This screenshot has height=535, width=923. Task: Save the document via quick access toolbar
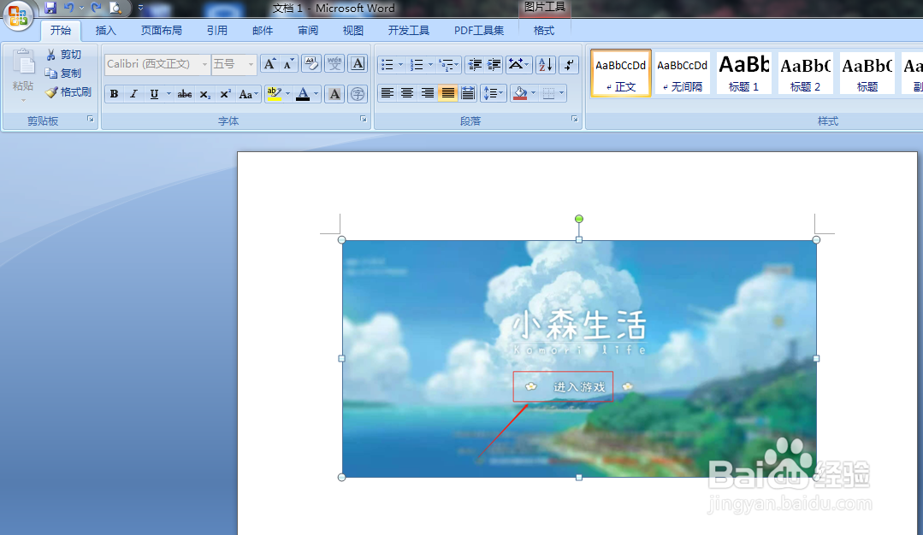point(50,9)
